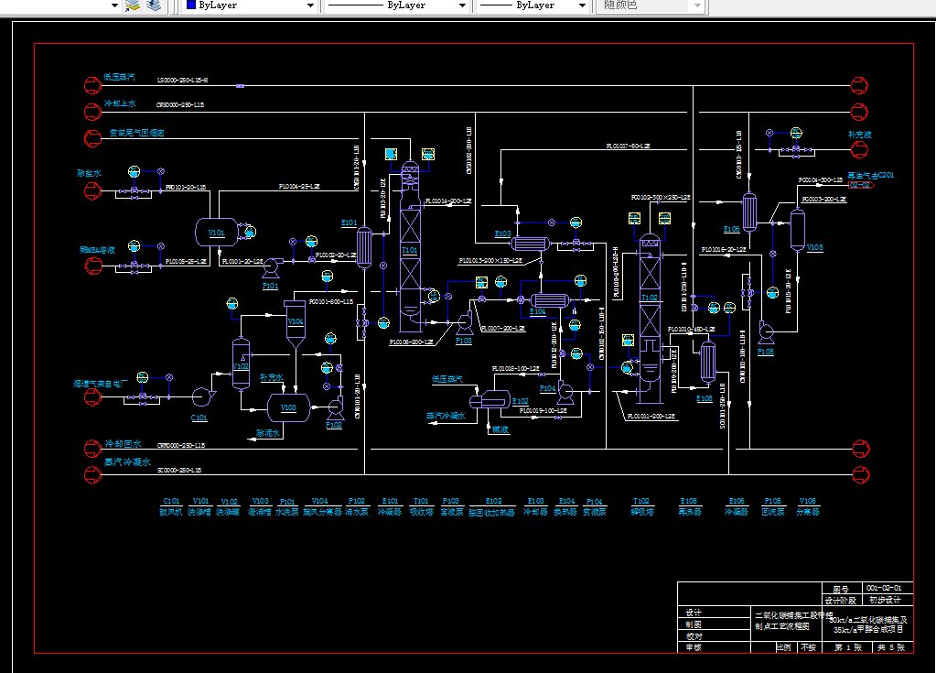Select the 补充液 label
936x673 pixels.
(x=859, y=135)
